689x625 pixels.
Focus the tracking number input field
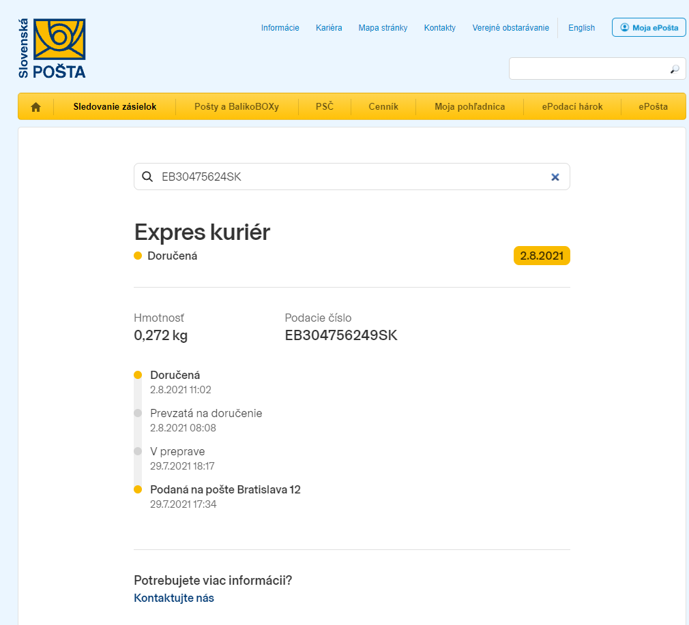coord(348,177)
